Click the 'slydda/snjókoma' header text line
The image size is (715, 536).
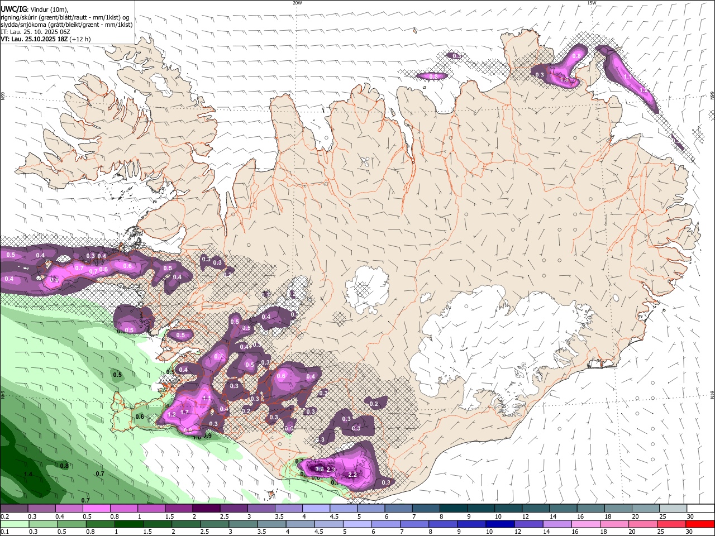pos(66,25)
